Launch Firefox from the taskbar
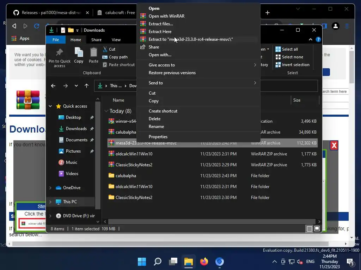Viewport: 361px width, 270px height. [x=204, y=262]
